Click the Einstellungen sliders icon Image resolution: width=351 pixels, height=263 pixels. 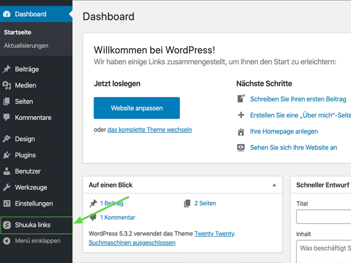coord(6,203)
